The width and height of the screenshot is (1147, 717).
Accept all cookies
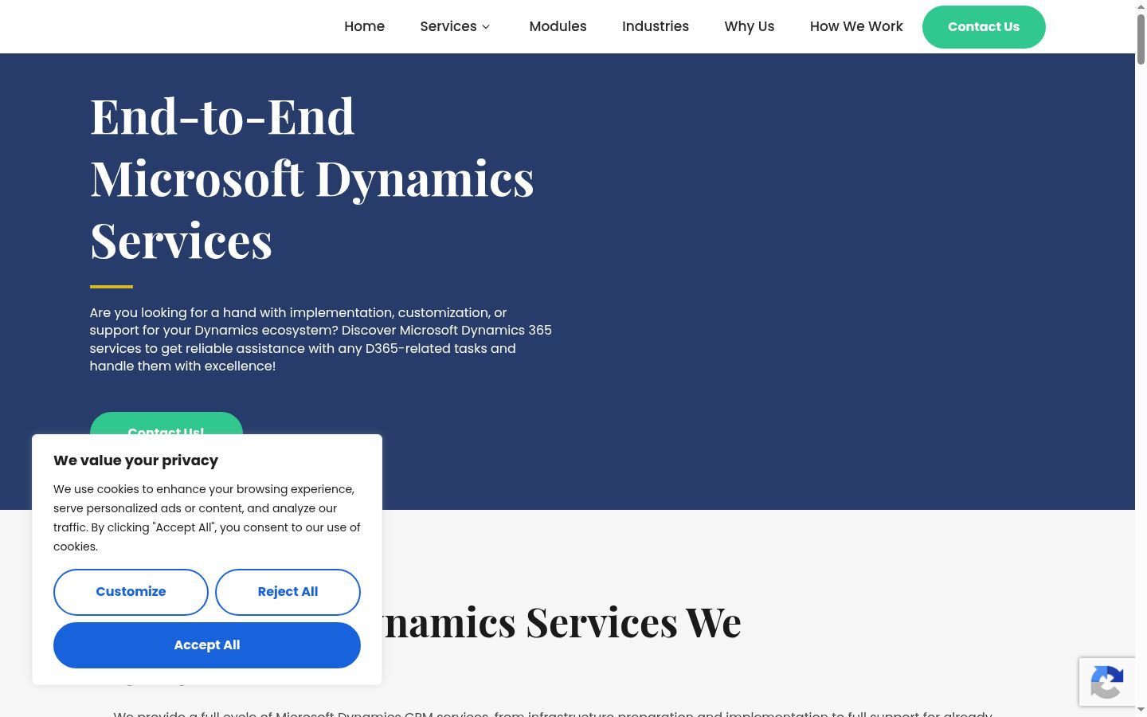pyautogui.click(x=207, y=645)
